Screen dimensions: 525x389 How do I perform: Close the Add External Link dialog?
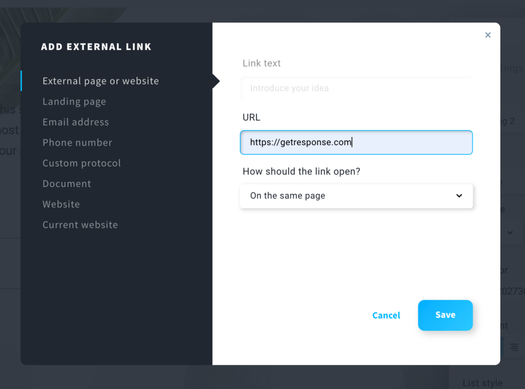(x=488, y=35)
